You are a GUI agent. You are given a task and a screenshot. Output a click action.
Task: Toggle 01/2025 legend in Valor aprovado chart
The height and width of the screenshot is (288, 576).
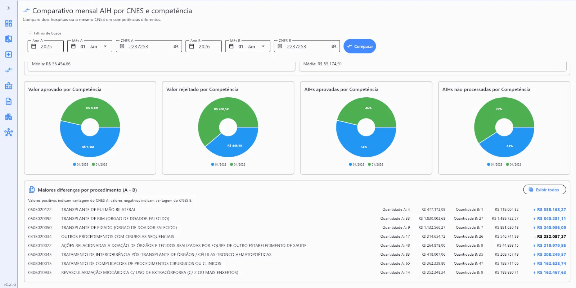(x=81, y=164)
